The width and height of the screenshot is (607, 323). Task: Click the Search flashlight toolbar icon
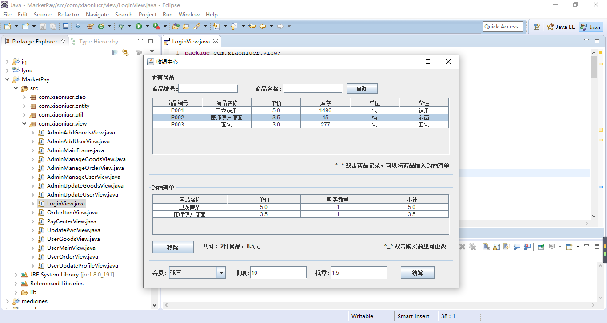coord(197,27)
